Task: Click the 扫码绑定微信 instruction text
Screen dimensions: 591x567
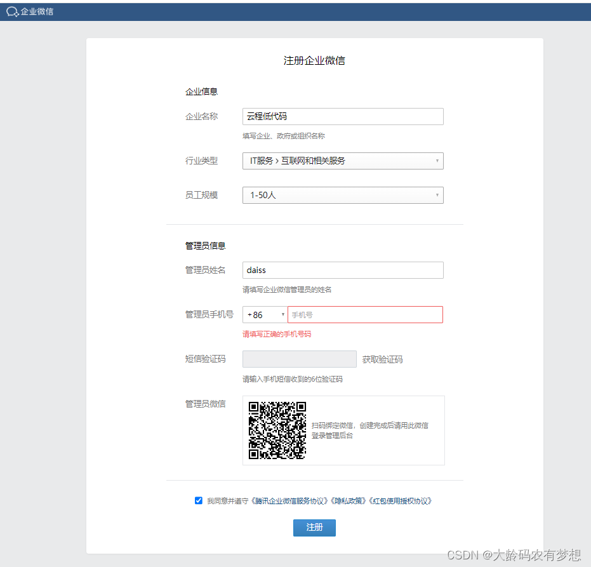Action: coord(369,430)
